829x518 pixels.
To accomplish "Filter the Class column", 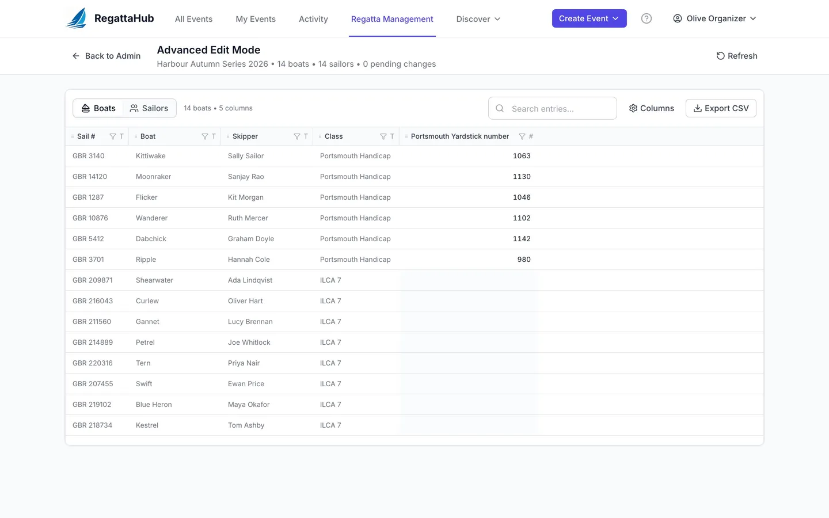I will (x=383, y=136).
